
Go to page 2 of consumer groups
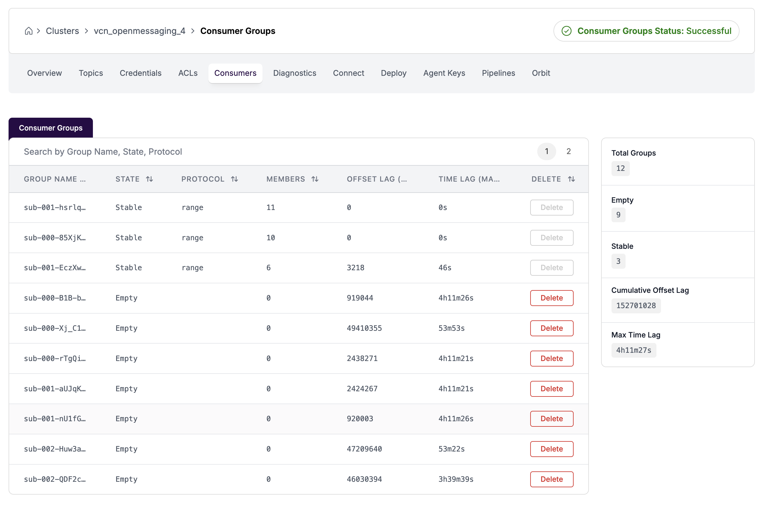pyautogui.click(x=568, y=151)
